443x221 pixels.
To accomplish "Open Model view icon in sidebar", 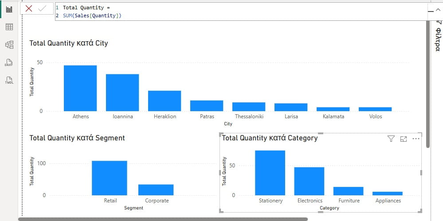I will (x=9, y=45).
